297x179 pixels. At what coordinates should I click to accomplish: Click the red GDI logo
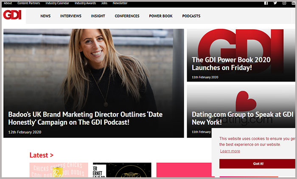[12, 15]
